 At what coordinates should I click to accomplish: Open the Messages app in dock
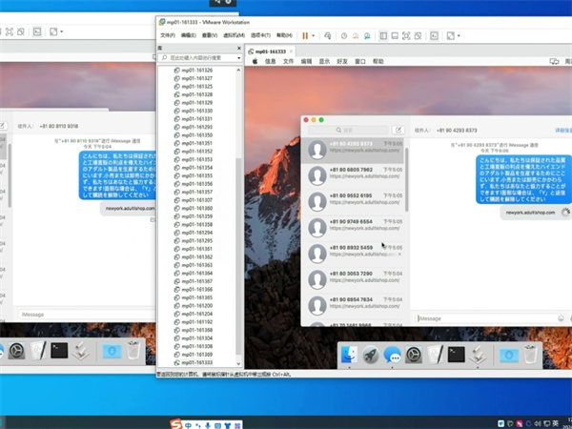point(392,355)
